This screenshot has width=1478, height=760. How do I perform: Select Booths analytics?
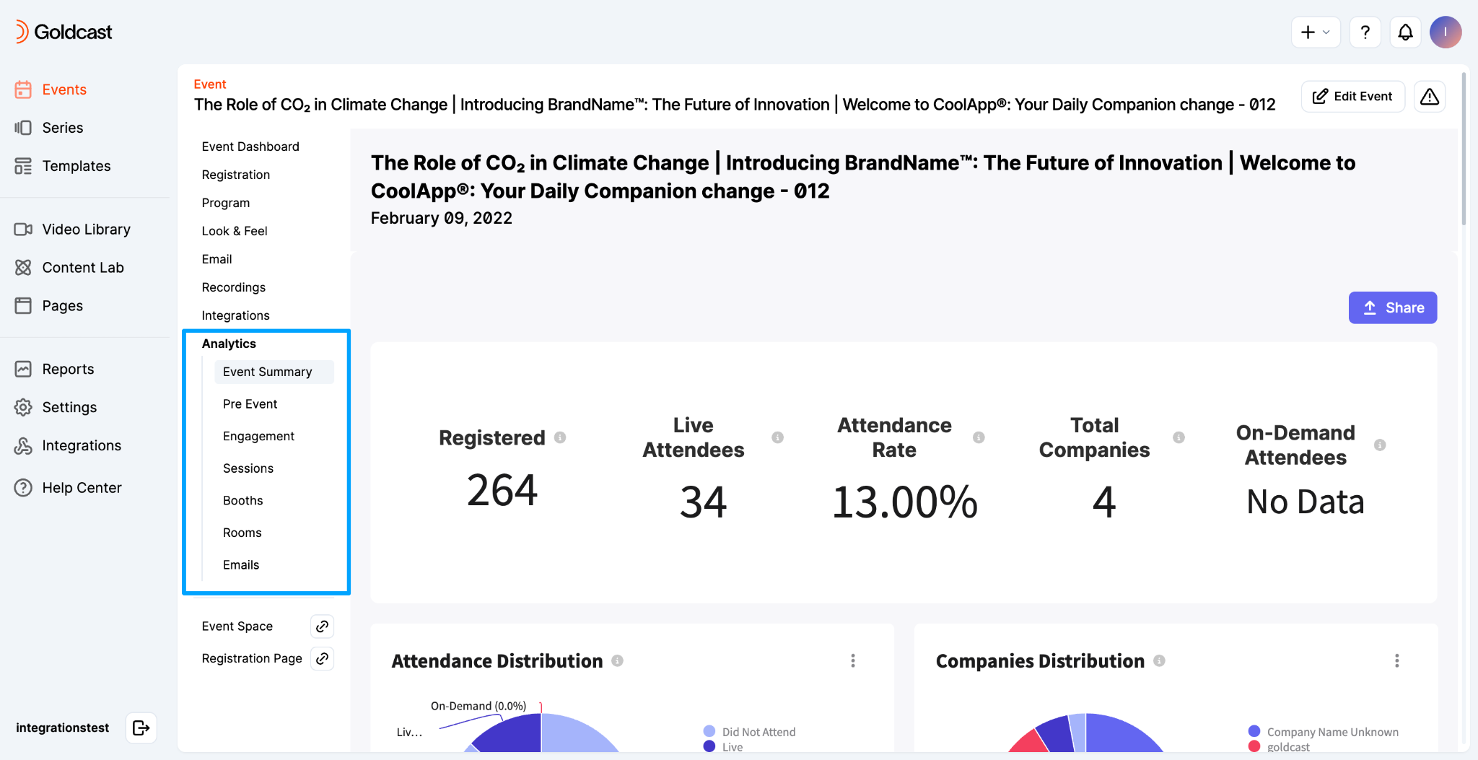(243, 500)
